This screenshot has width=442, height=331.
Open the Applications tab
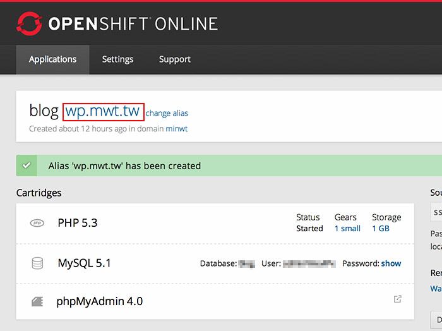[52, 59]
